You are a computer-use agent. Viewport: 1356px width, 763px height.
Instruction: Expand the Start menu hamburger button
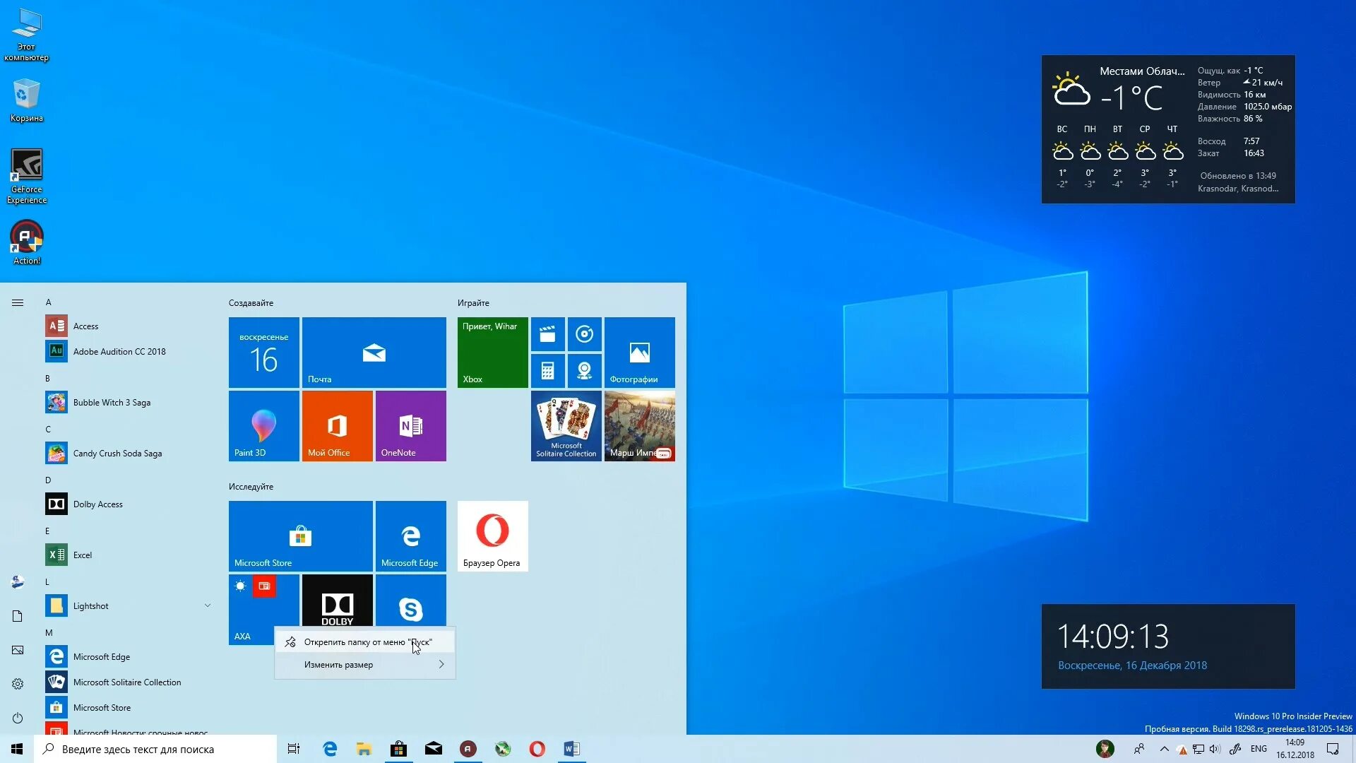(18, 302)
